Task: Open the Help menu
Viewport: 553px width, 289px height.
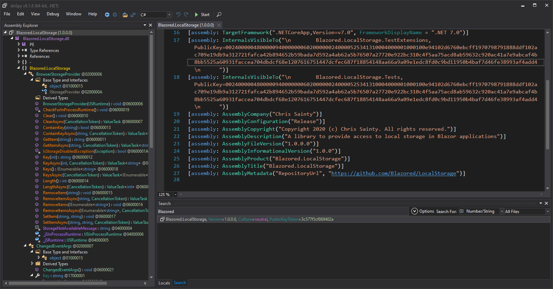Action: (93, 14)
